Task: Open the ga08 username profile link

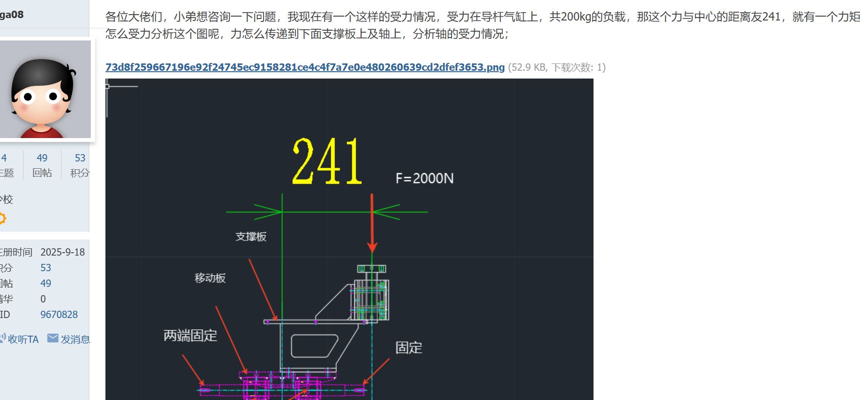Action: point(11,15)
